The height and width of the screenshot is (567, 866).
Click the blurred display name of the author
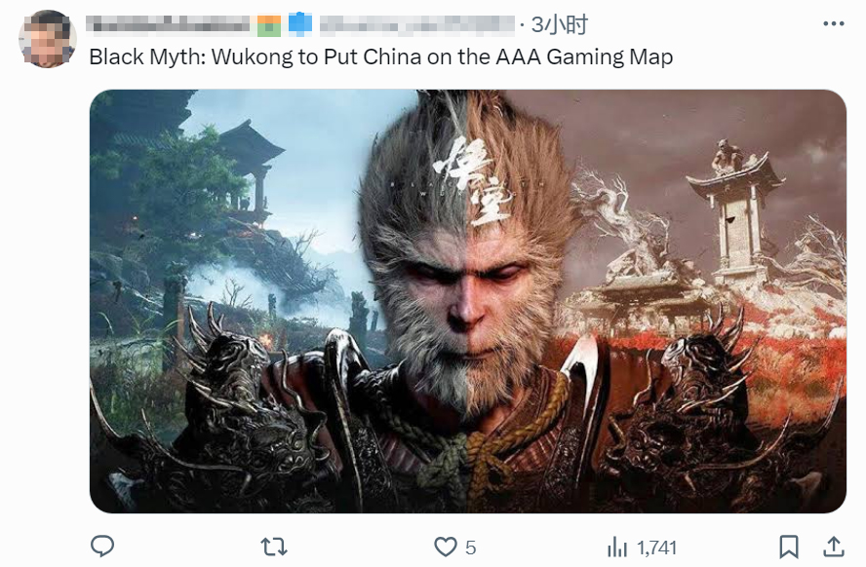point(168,24)
